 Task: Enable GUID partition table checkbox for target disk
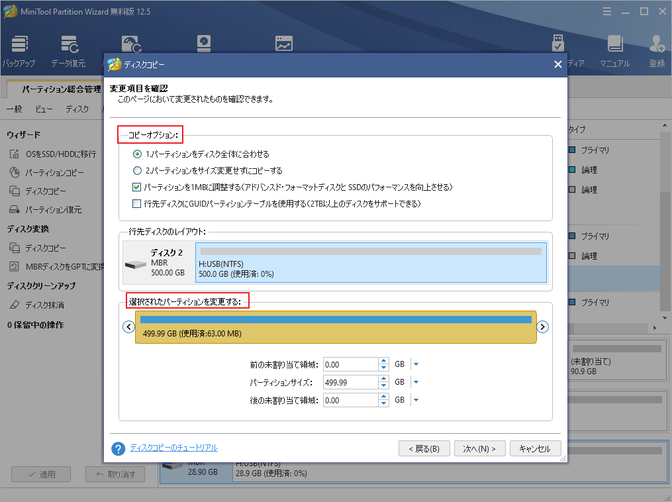tap(136, 203)
